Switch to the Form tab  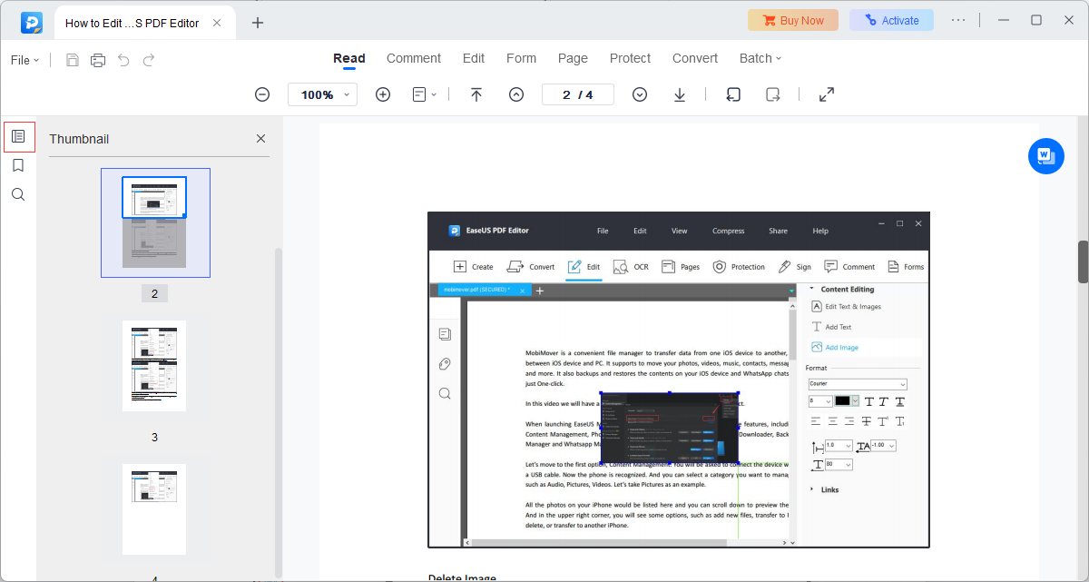point(521,58)
